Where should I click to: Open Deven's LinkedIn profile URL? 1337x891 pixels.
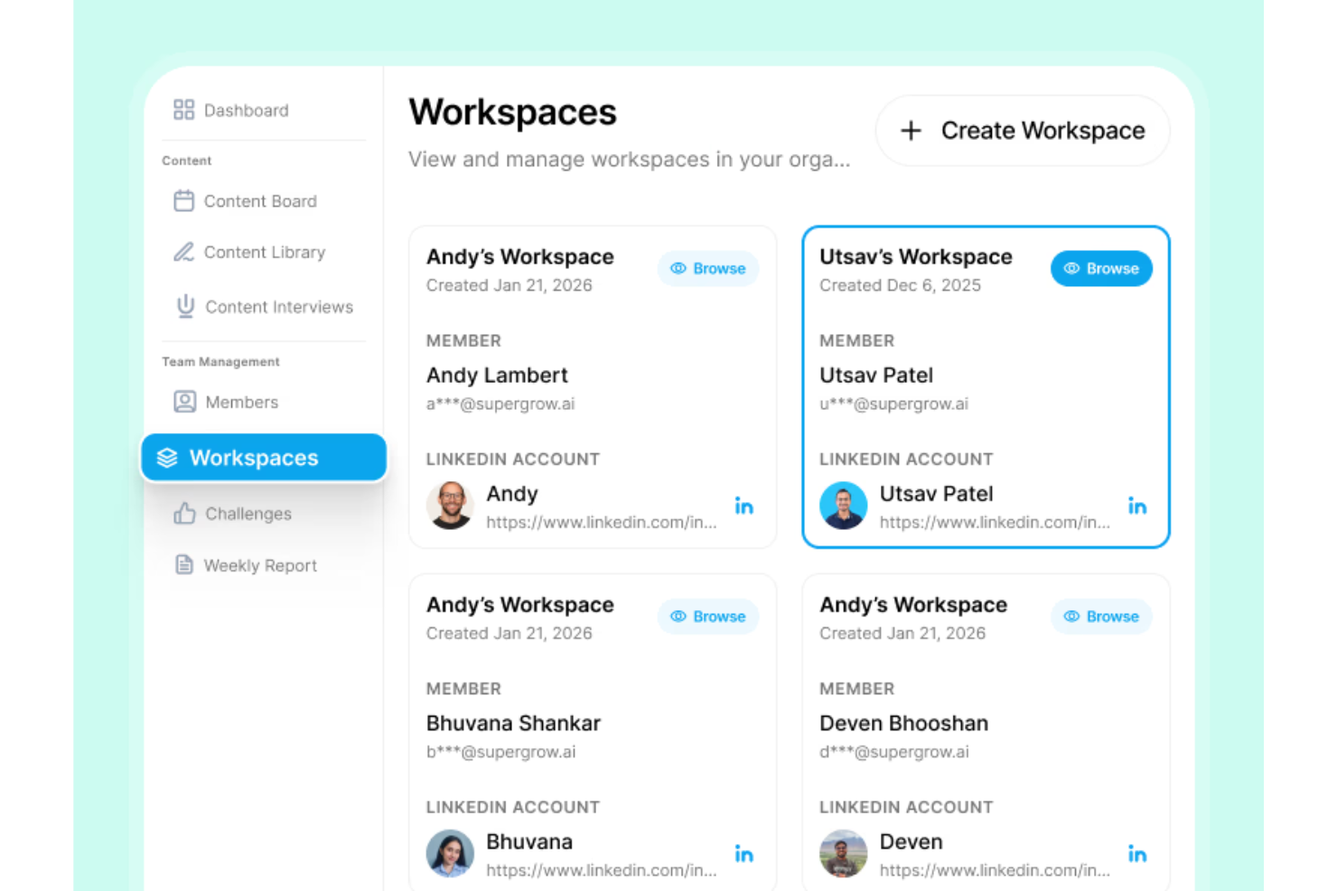click(995, 870)
